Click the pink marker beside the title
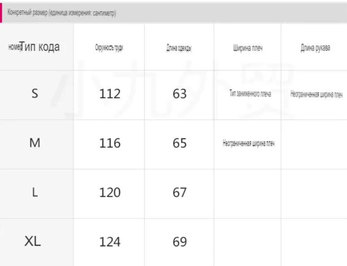This screenshot has height=266, width=347. click(x=1, y=13)
